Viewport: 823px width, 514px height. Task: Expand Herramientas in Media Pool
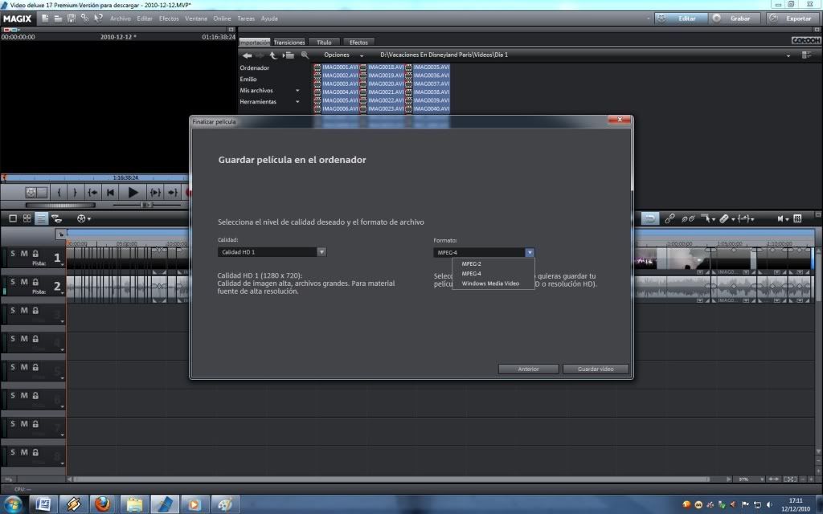pyautogui.click(x=297, y=102)
